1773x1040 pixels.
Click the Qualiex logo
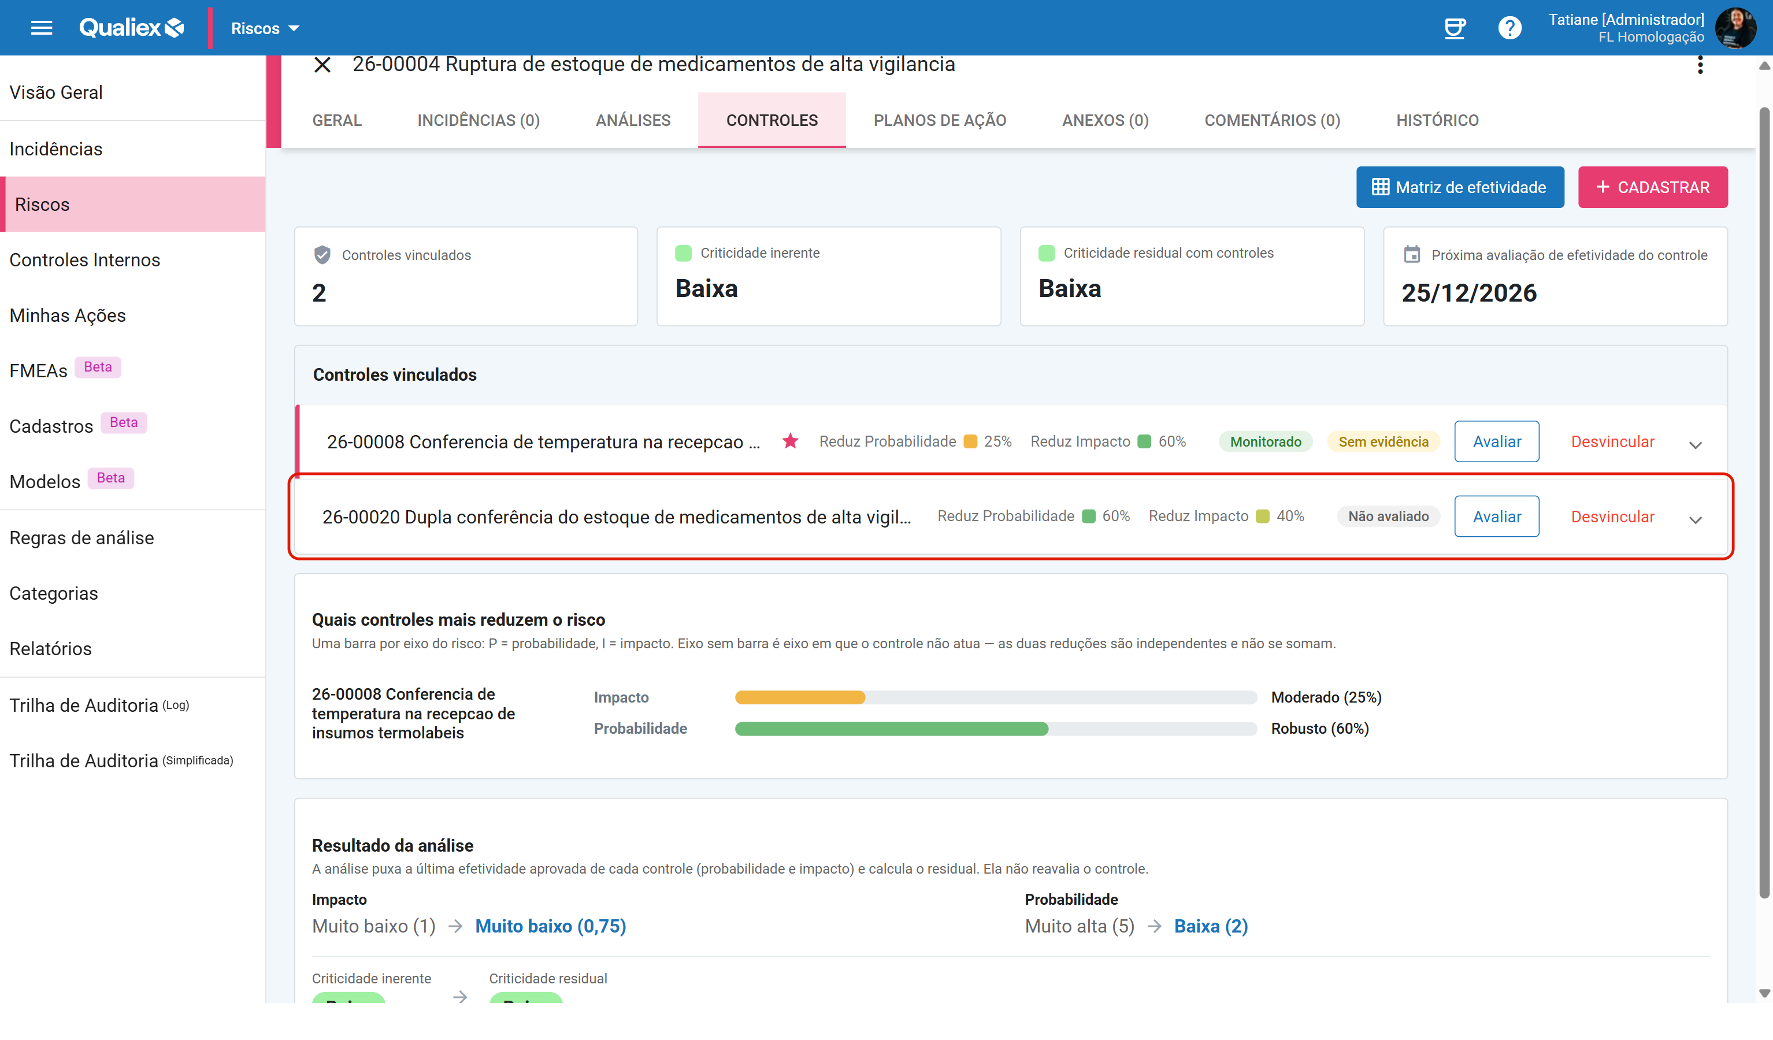132,28
